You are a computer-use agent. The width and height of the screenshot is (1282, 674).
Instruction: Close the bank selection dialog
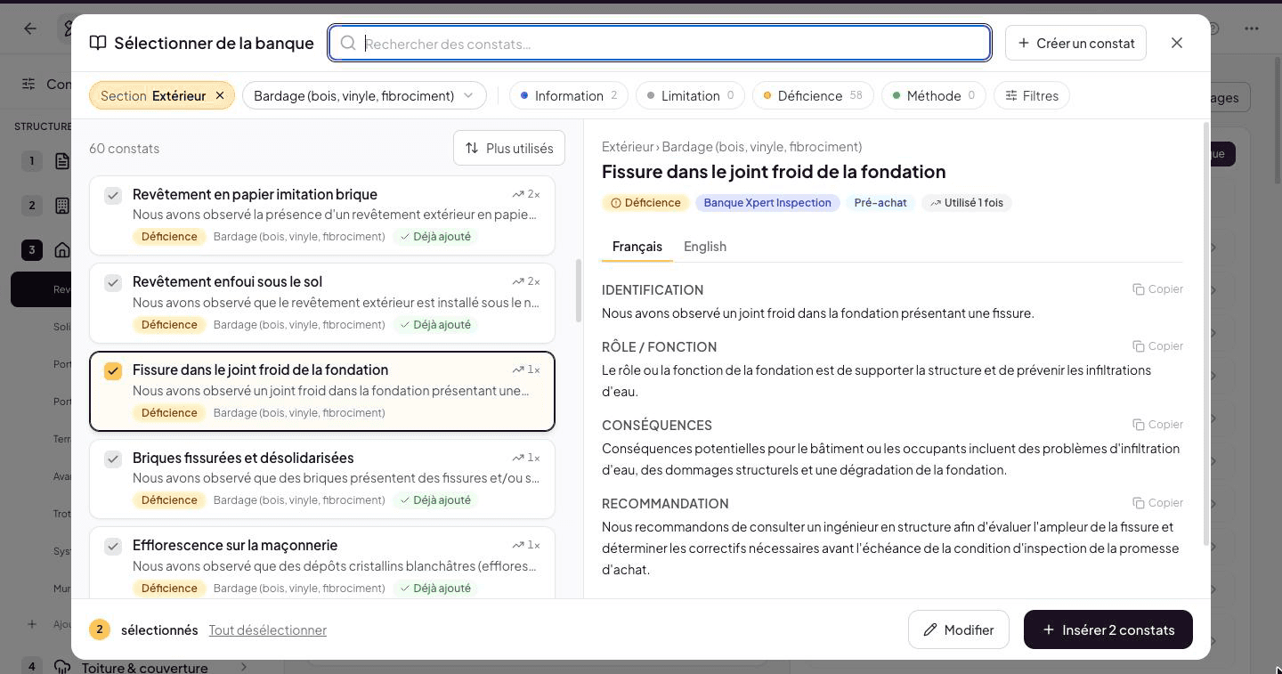[1177, 43]
